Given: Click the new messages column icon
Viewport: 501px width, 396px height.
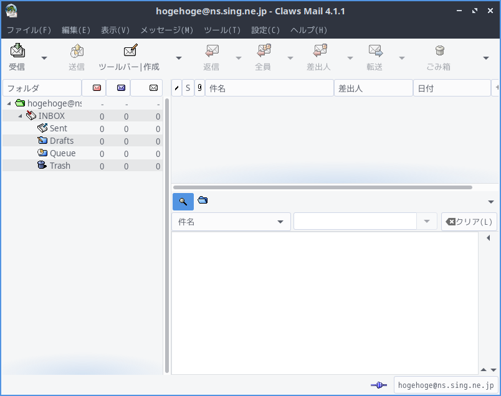Looking at the screenshot, I should tap(97, 88).
